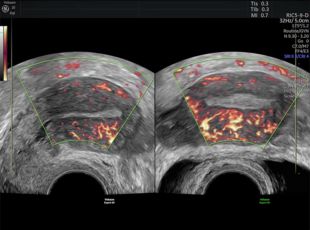Click the blue SRI II 3/CRI 4 setting
This screenshot has width=310, height=230.
(x=295, y=57)
